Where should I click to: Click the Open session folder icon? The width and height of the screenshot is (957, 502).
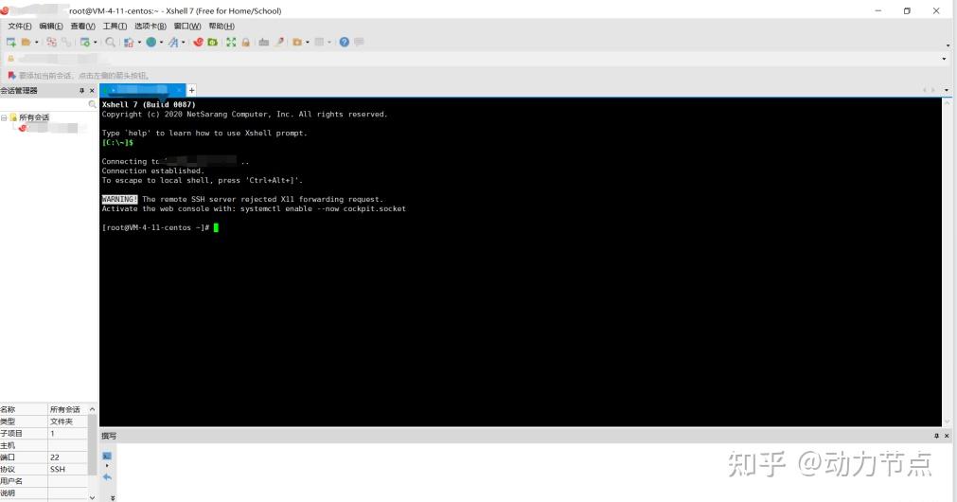click(x=26, y=42)
